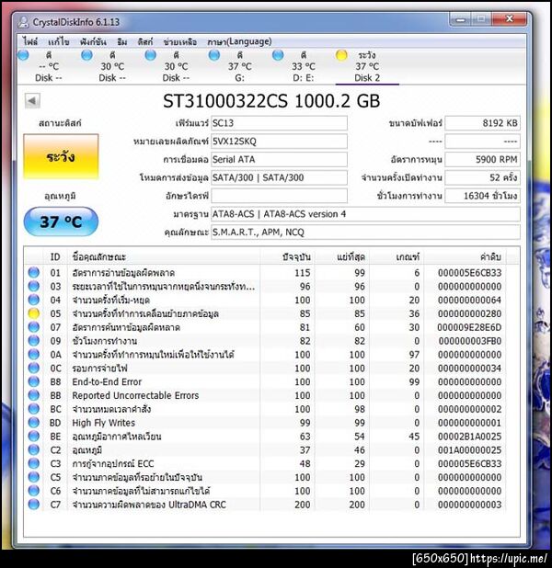The image size is (552, 568).
Task: Select raw value 000000003FB0 in row 09
Action: tap(470, 341)
